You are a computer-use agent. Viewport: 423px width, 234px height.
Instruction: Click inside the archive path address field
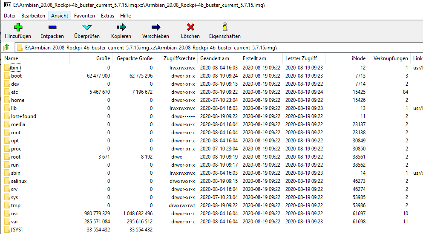coord(213,47)
